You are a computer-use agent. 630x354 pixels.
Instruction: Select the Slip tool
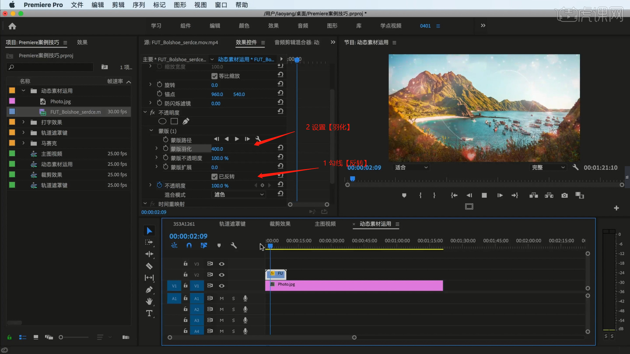click(149, 278)
